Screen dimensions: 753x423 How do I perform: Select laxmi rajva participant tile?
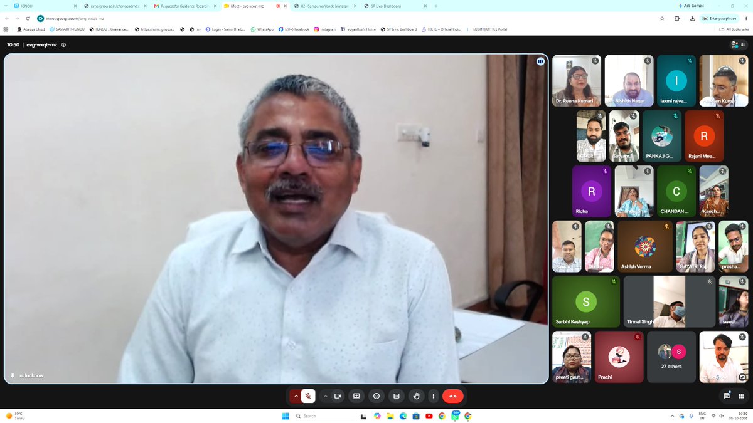(676, 81)
